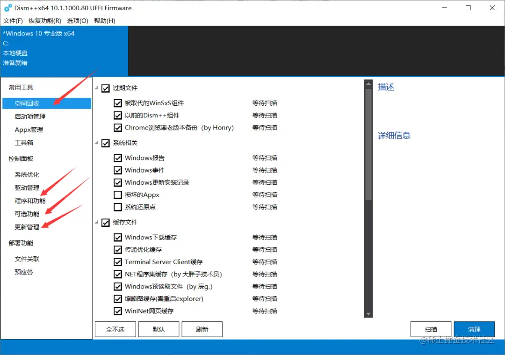Collapse the 过期文件 group
The height and width of the screenshot is (355, 505).
coord(97,88)
